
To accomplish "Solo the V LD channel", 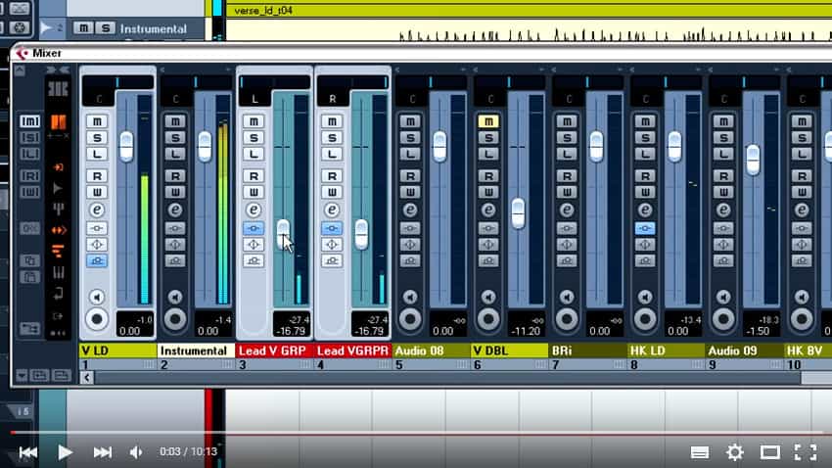I will [x=97, y=138].
